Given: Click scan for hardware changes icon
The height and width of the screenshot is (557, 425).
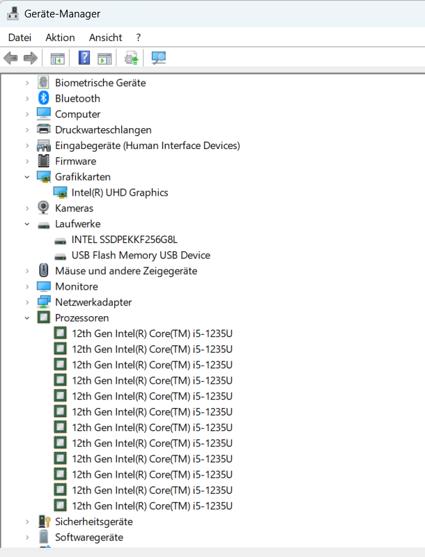Looking at the screenshot, I should point(158,58).
